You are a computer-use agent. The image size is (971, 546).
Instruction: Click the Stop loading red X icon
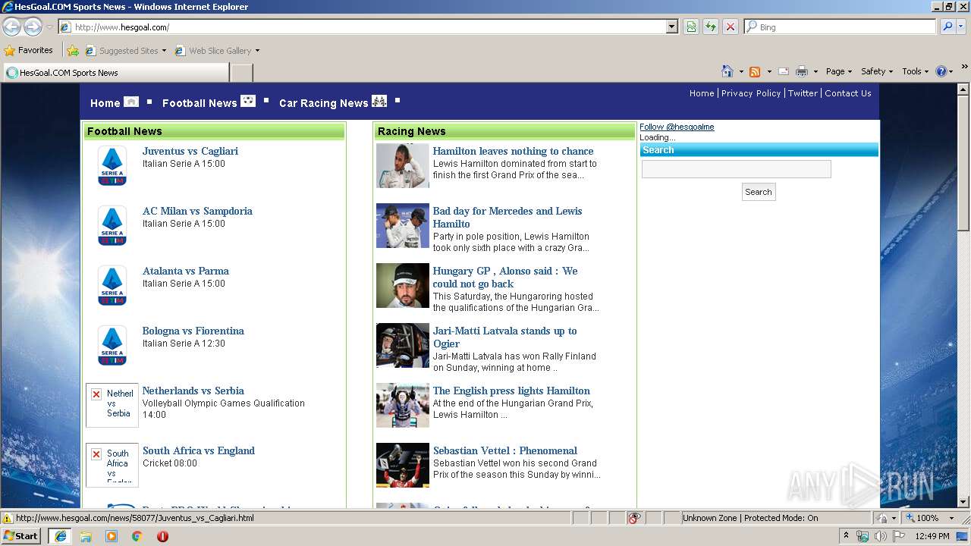click(x=731, y=27)
